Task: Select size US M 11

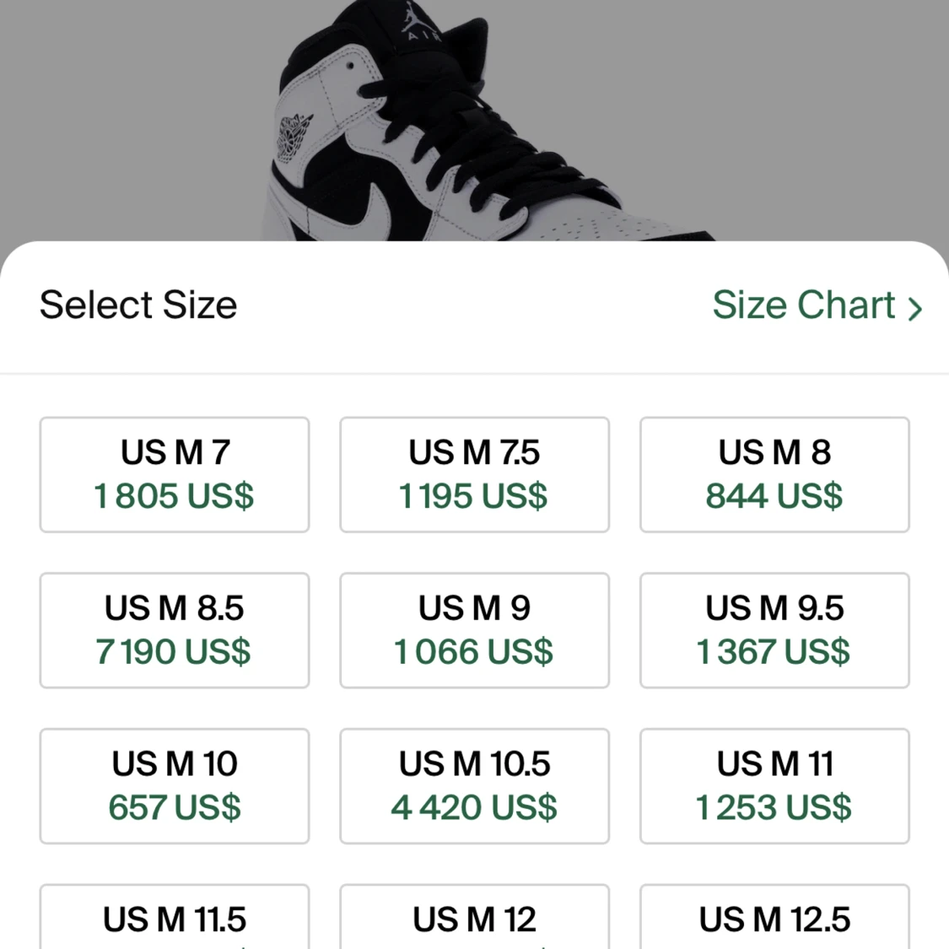Action: 774,786
